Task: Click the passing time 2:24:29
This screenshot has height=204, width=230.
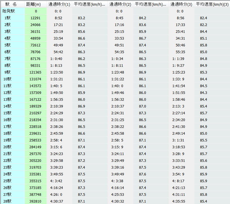Action: [x=57, y=113]
